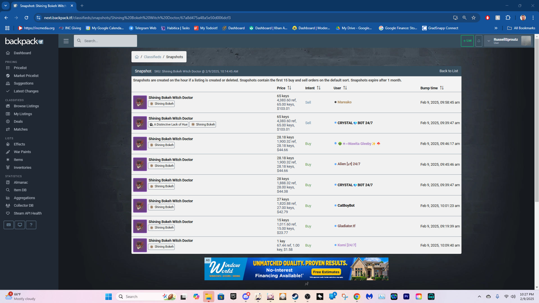Open Pricelist in the sidebar
Viewport: 539px width, 303px height.
pyautogui.click(x=20, y=68)
